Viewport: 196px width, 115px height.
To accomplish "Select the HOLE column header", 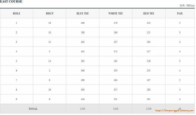I will coord(17,14).
